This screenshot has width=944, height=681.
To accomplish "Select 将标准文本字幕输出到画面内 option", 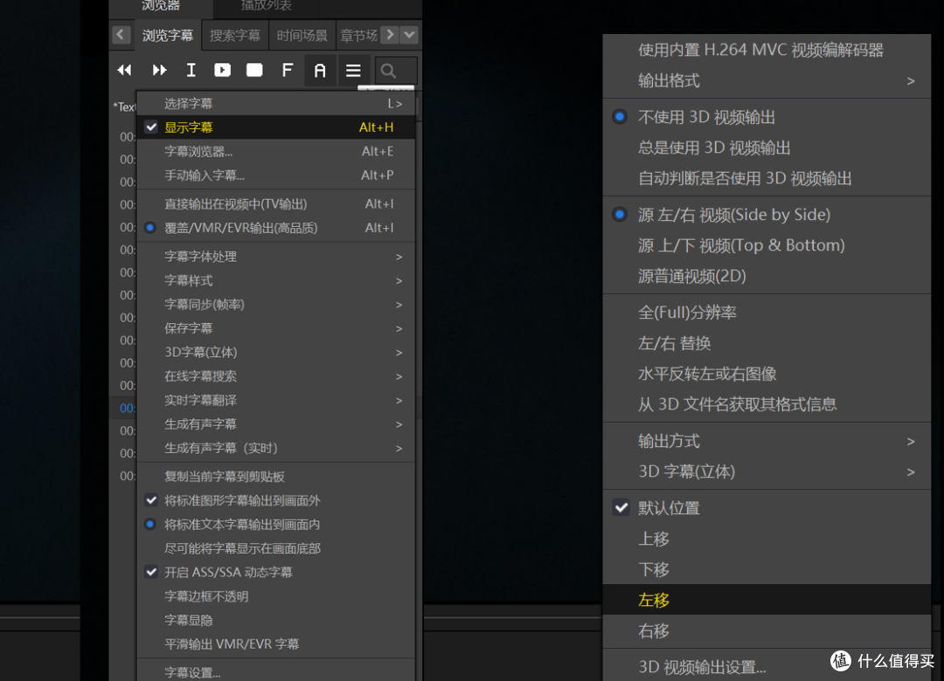I will click(276, 525).
